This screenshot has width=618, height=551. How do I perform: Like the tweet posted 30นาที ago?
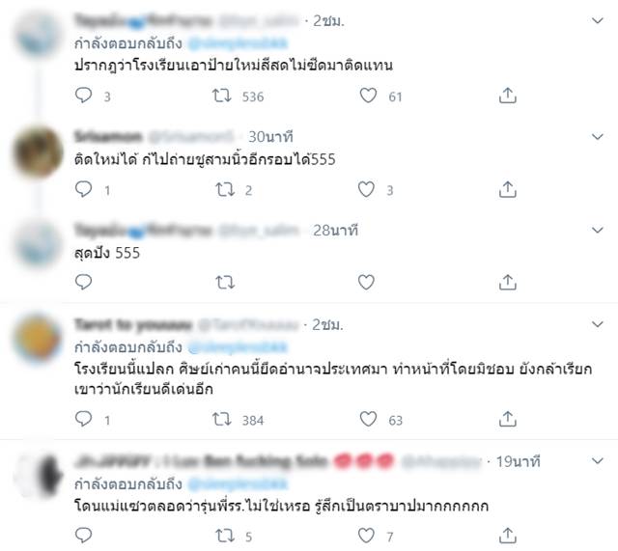(366, 189)
